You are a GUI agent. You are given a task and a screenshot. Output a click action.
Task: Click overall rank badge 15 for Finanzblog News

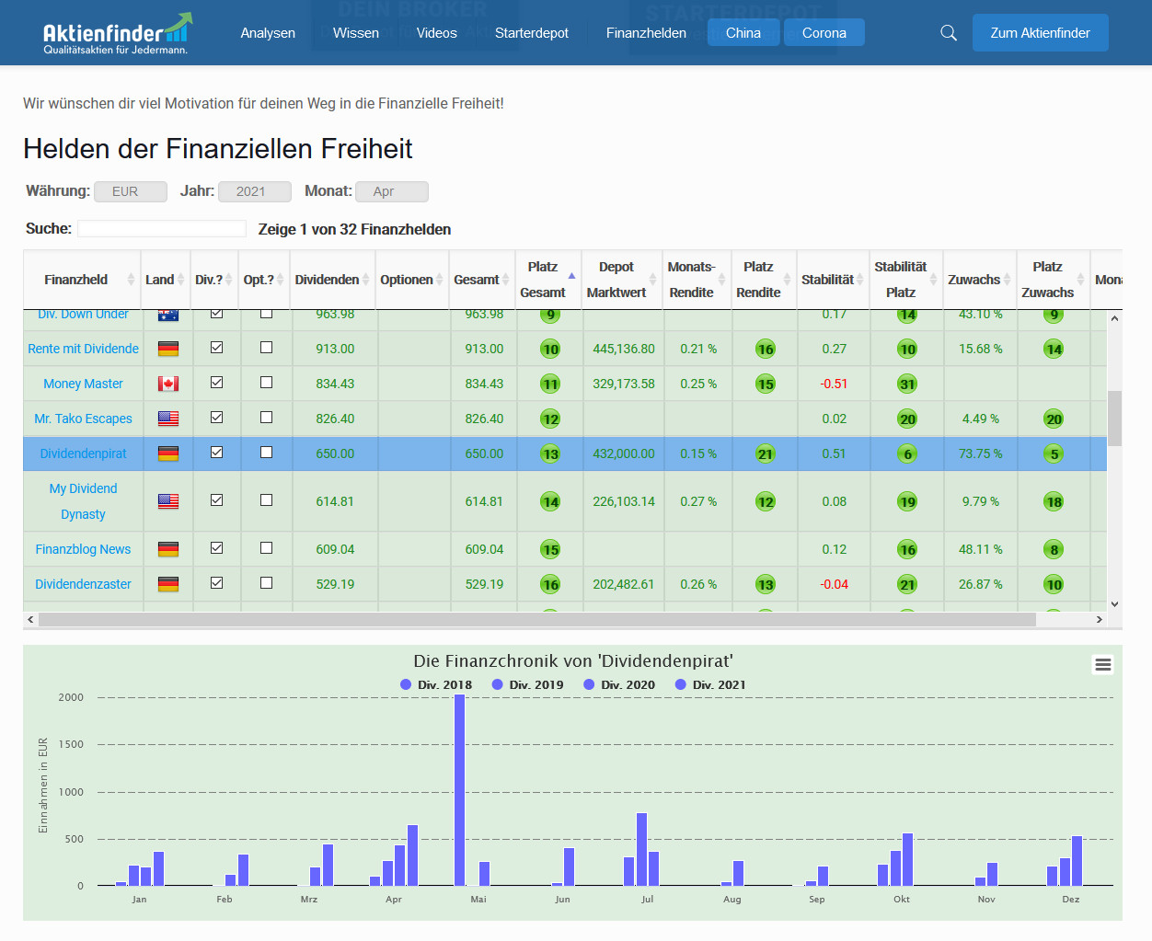coord(550,549)
